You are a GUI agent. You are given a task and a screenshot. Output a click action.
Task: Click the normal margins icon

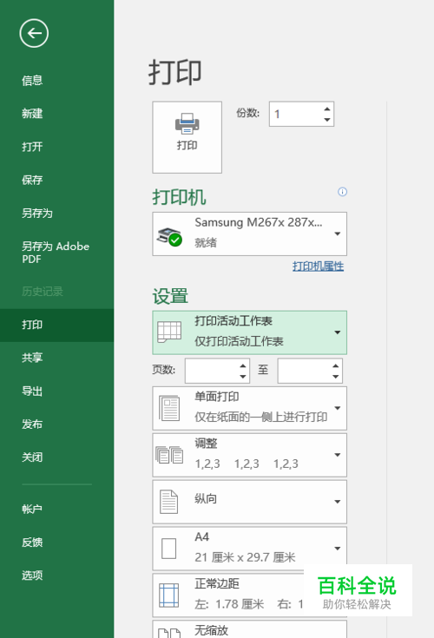168,595
